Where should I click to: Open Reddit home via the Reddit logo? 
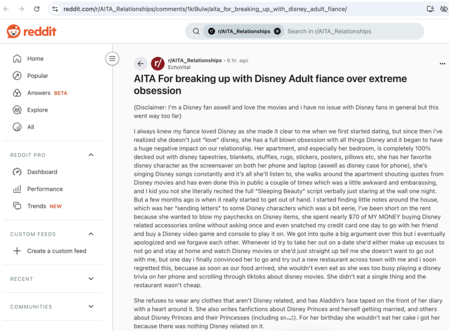coord(31,31)
